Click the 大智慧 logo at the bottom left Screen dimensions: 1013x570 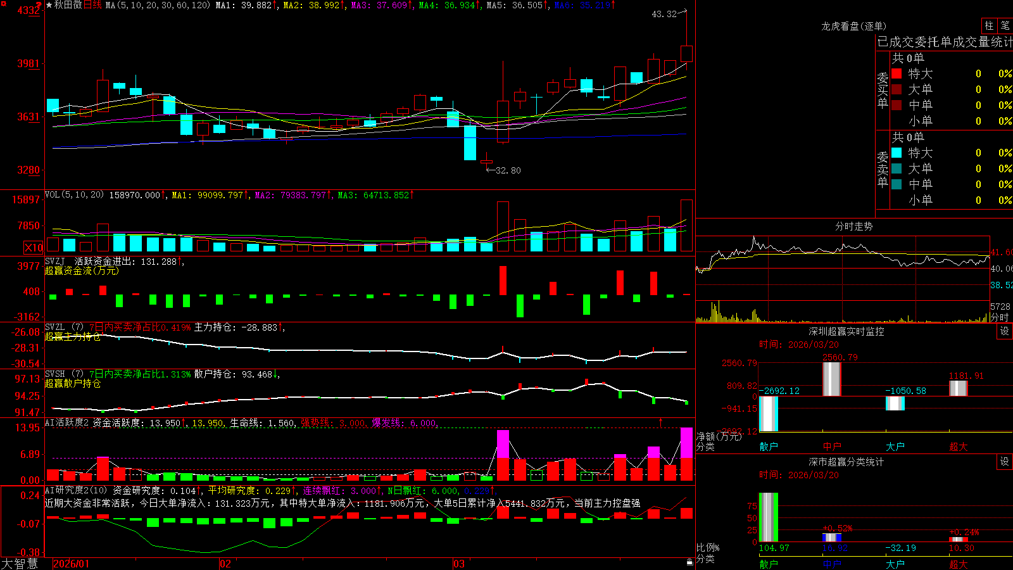point(20,564)
